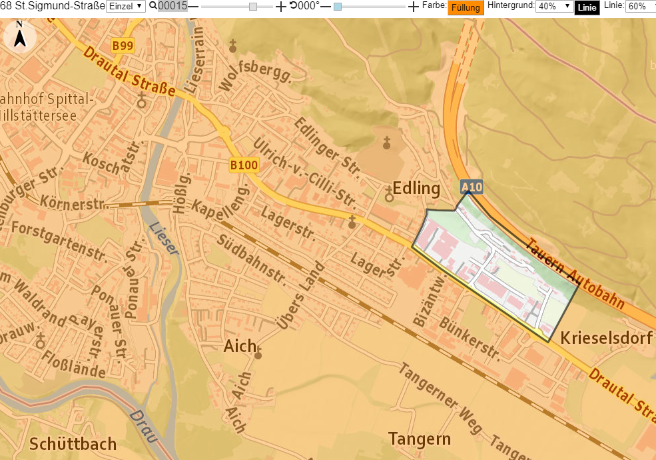The height and width of the screenshot is (460, 656).
Task: Click the north arrow compass icon
Action: coord(20,36)
